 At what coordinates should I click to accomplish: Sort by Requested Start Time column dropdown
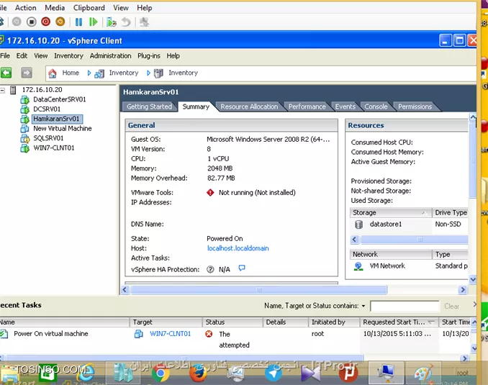click(x=431, y=322)
